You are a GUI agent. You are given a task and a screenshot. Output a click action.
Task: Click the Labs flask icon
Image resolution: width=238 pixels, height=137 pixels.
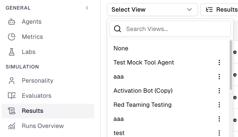tap(12, 52)
